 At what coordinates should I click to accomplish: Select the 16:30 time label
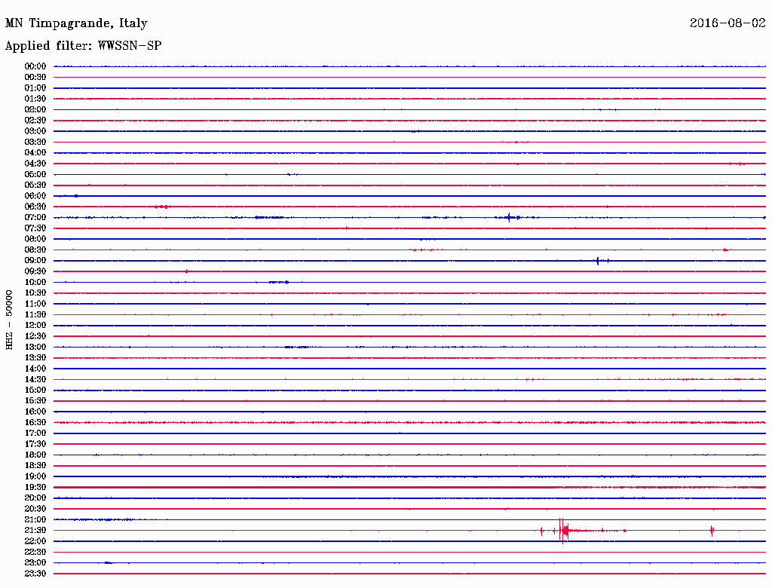[35, 422]
